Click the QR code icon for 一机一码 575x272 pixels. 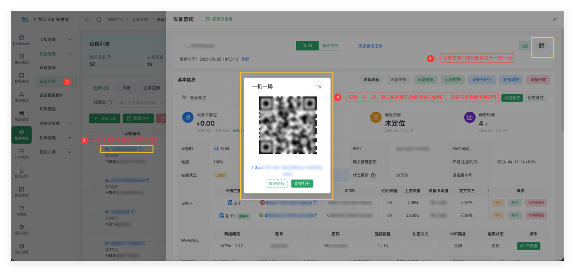[541, 46]
